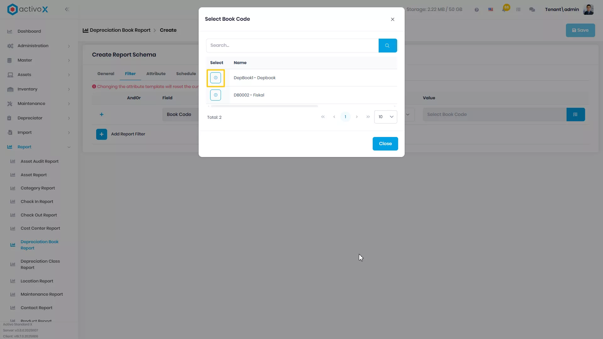Open Check Out Report

click(x=39, y=215)
